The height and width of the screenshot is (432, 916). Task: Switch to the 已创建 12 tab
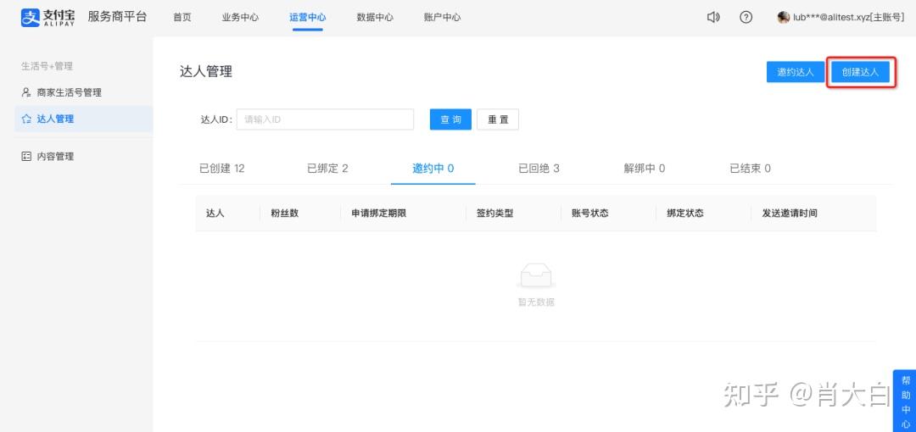pos(222,169)
